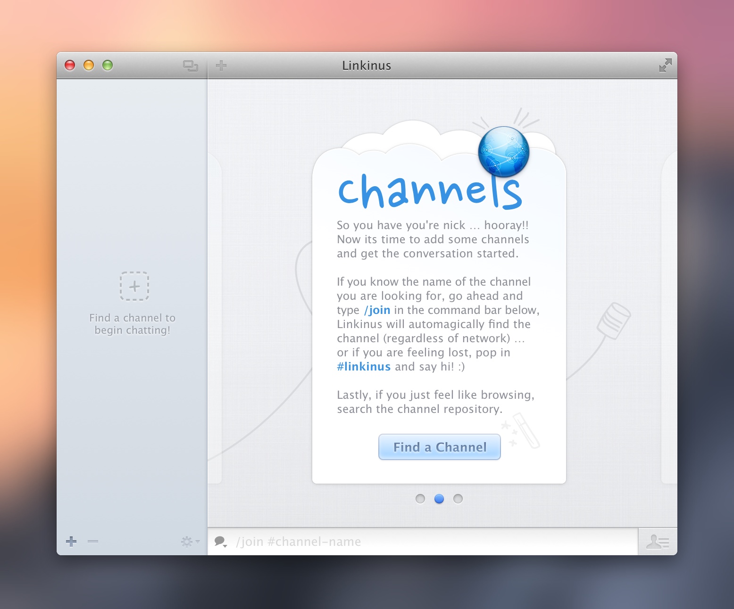The height and width of the screenshot is (609, 734).
Task: Add a connection with sidebar plus button
Action: pos(71,542)
